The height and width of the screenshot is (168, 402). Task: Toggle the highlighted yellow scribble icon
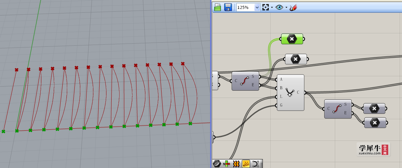(246, 164)
